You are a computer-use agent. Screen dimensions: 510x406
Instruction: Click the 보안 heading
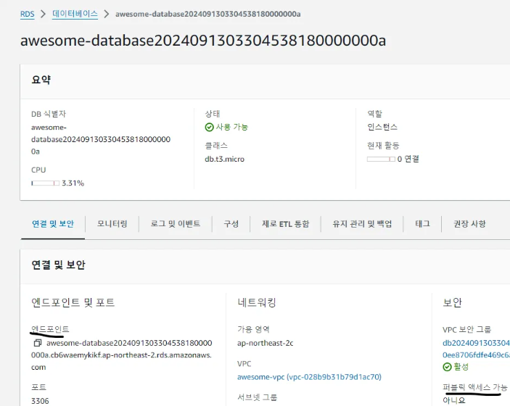click(x=452, y=302)
